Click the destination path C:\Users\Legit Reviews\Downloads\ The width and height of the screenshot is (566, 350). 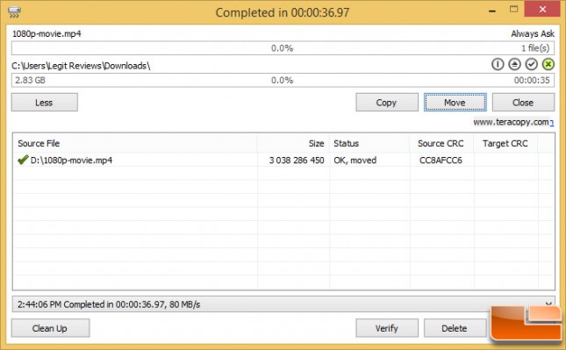tap(81, 66)
